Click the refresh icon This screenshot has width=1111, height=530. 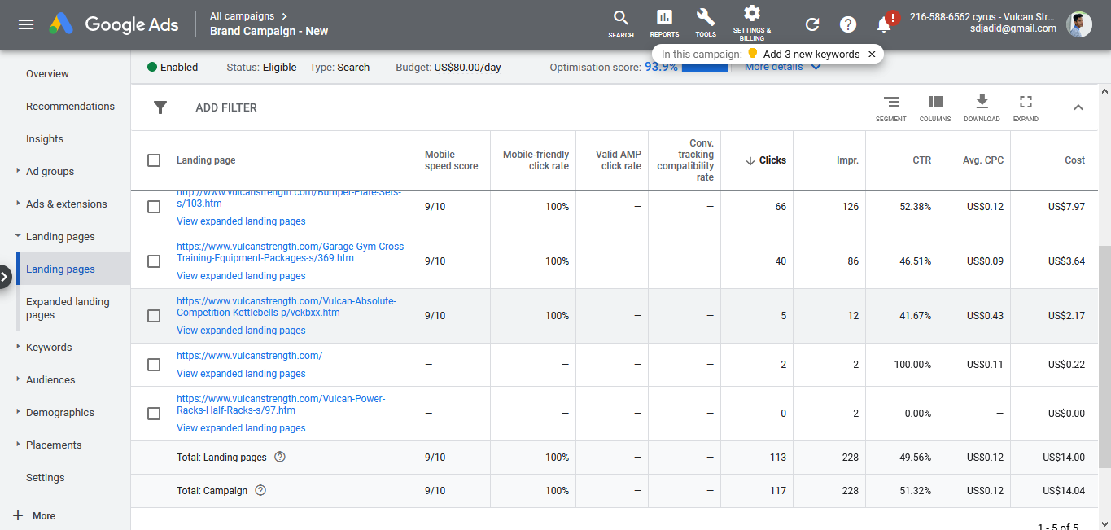[x=811, y=24]
